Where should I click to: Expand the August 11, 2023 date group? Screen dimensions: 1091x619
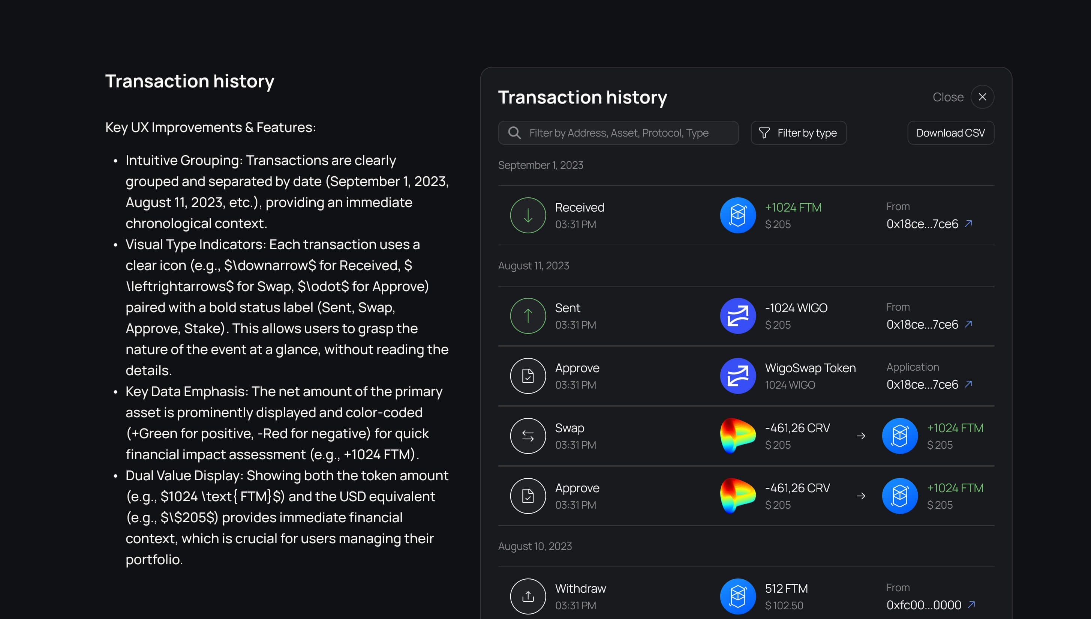coord(534,265)
